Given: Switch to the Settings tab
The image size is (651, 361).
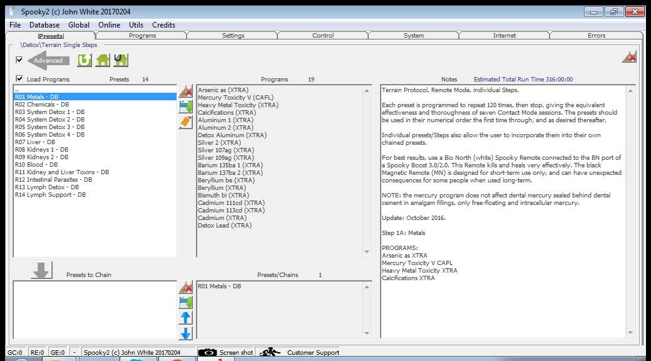Looking at the screenshot, I should tap(233, 36).
